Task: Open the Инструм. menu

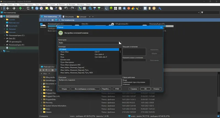Action: coord(81,4)
